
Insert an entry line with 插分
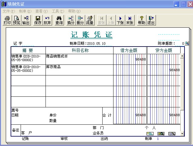[x=71, y=20]
